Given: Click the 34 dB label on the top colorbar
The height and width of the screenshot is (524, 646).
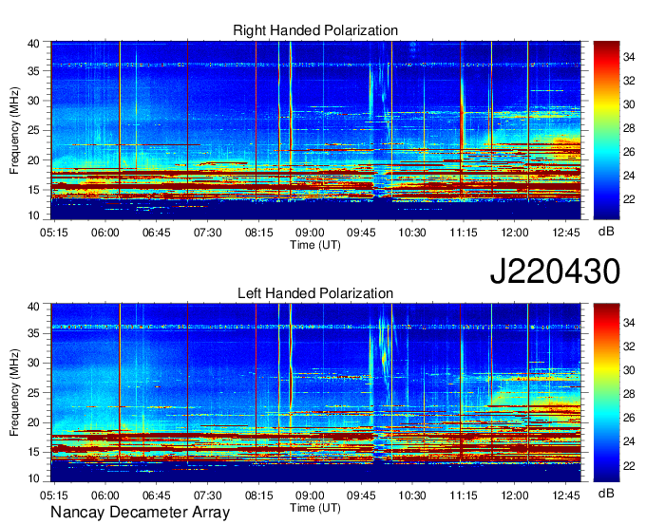Looking at the screenshot, I should pyautogui.click(x=629, y=57).
